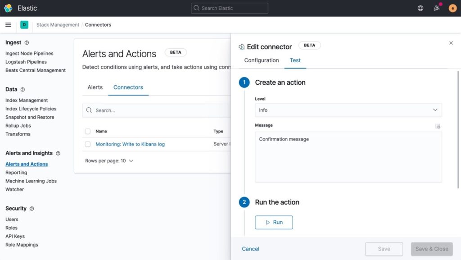Navigate to API Keys
The height and width of the screenshot is (260, 461).
(15, 236)
